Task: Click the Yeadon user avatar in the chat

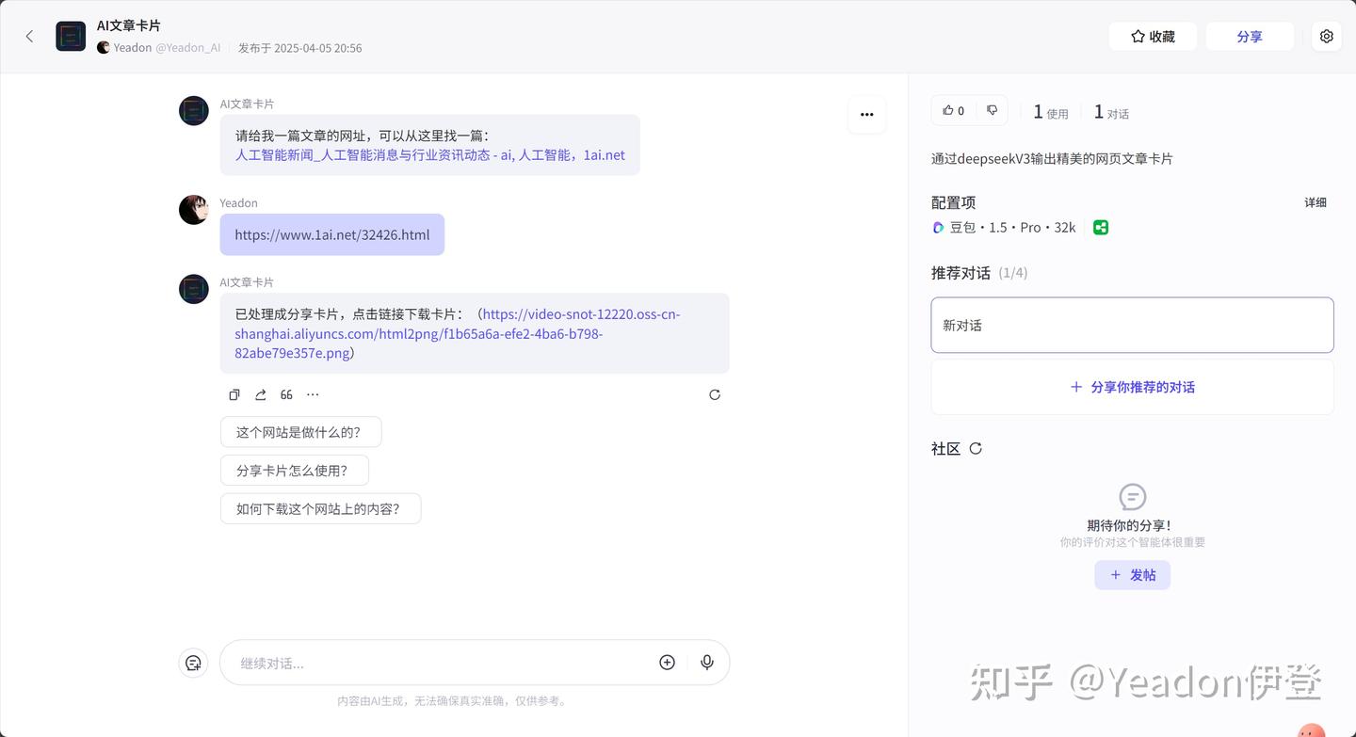Action: [194, 210]
